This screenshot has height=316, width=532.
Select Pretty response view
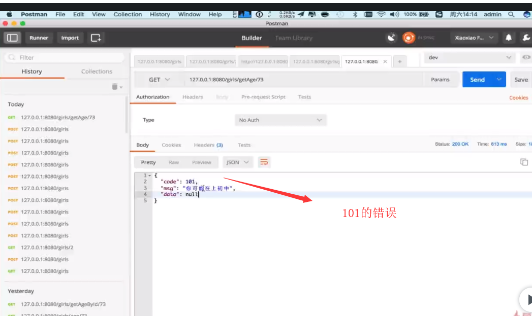point(148,162)
